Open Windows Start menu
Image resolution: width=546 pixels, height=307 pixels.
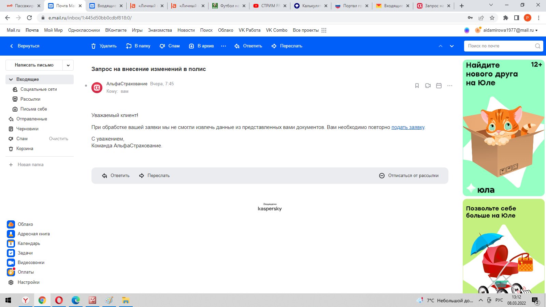click(8, 300)
